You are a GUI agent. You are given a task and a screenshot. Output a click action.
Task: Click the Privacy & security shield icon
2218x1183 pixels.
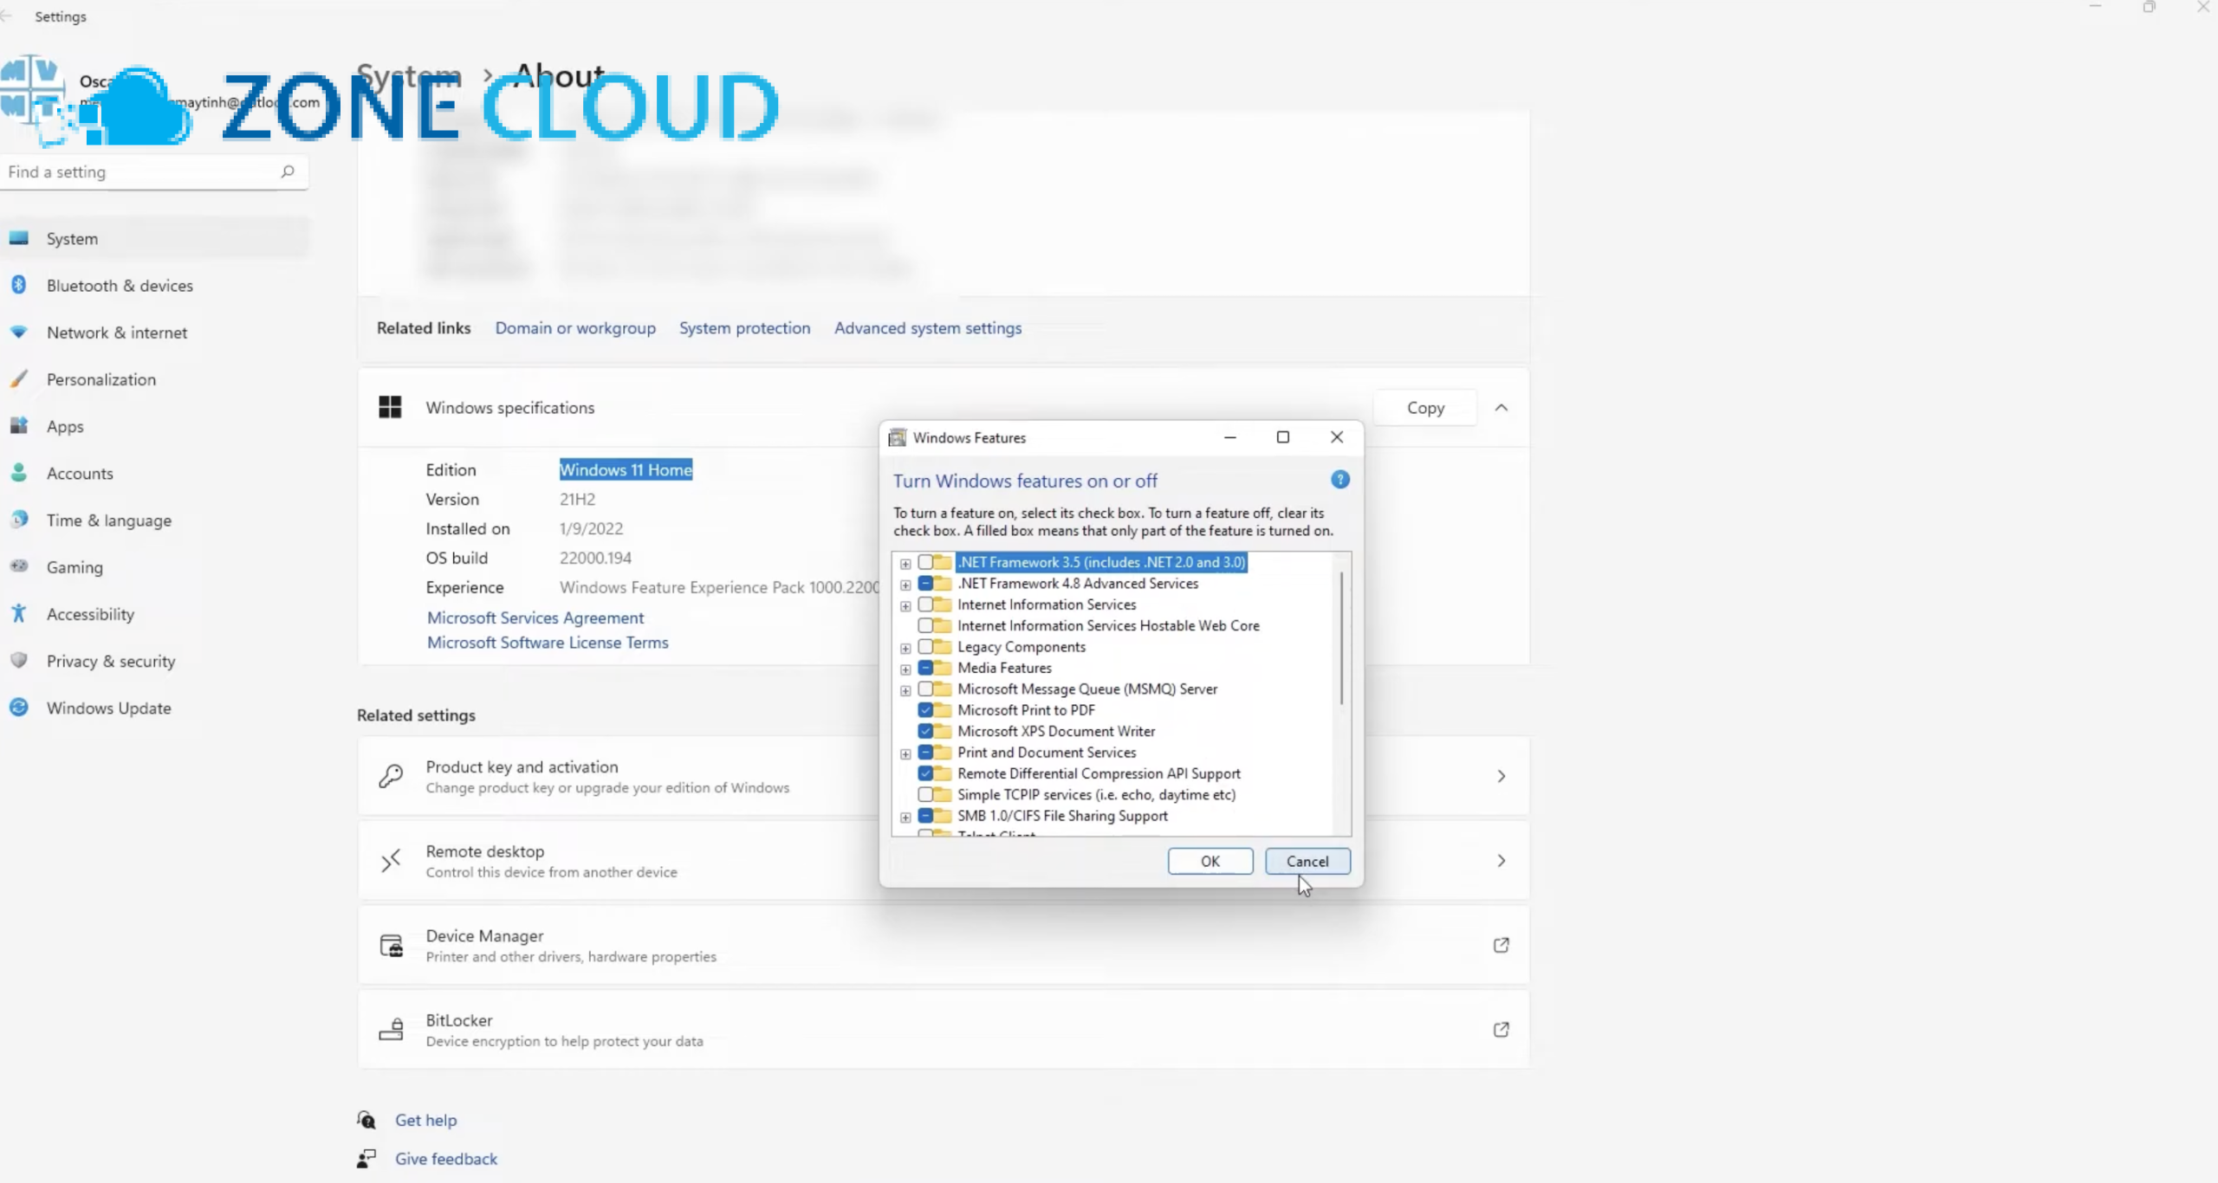coord(18,661)
